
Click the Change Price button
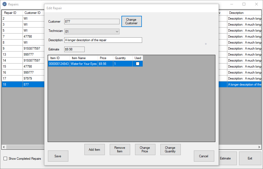[x=145, y=150]
